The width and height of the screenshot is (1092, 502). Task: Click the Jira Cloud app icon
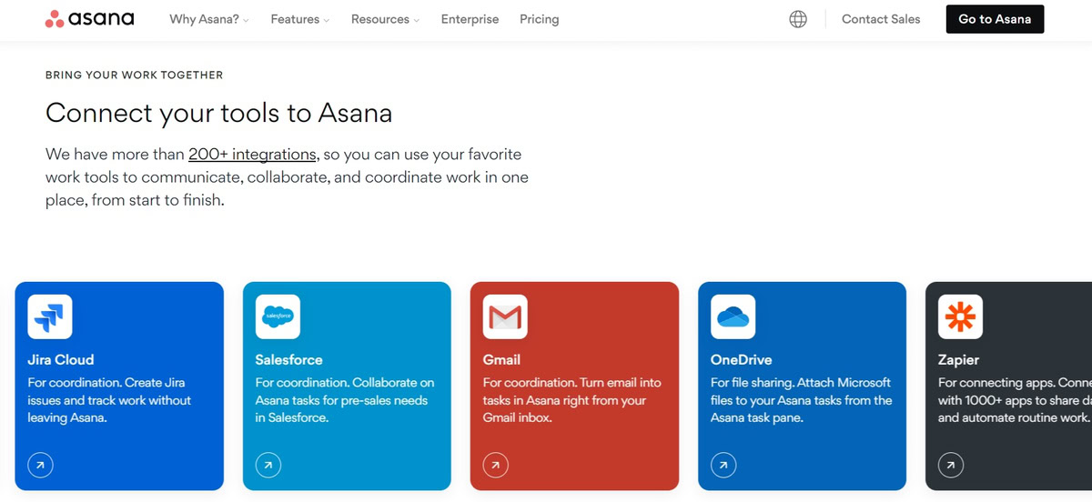point(50,316)
